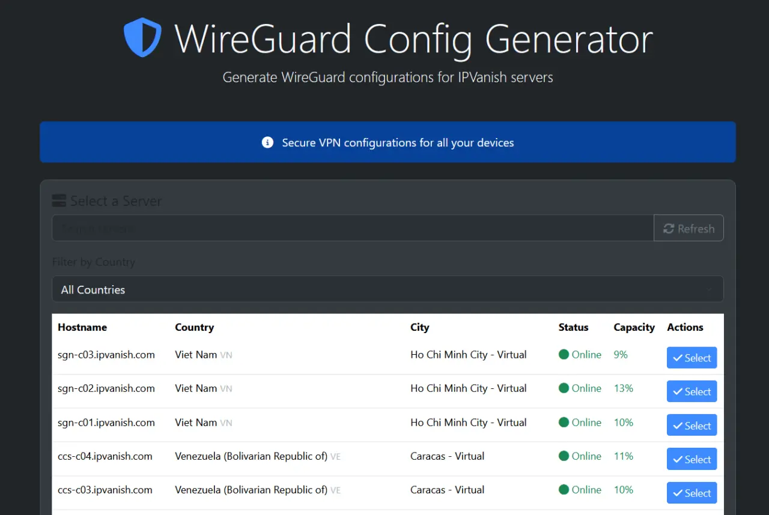The width and height of the screenshot is (769, 515).
Task: Click the Hostname column header
Action: (x=82, y=327)
